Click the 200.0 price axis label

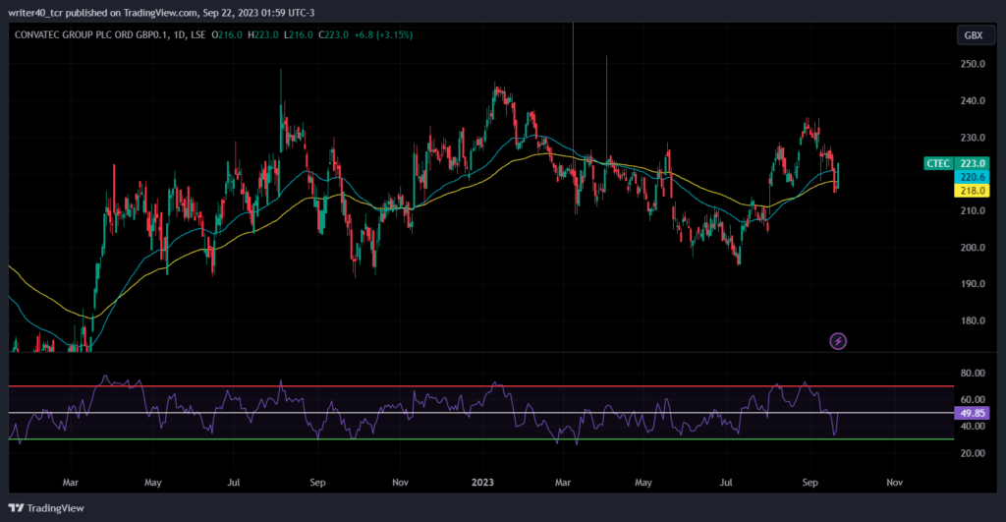(x=973, y=247)
